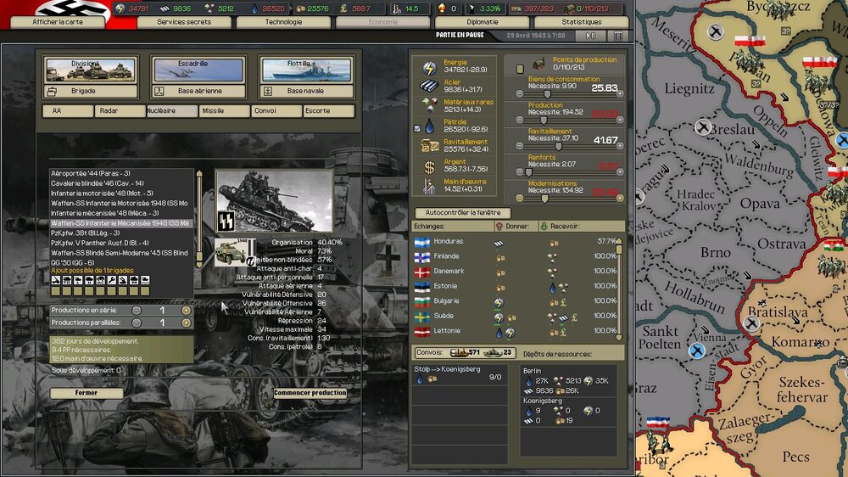Toggle the Pétrole checkbox

coord(417,129)
